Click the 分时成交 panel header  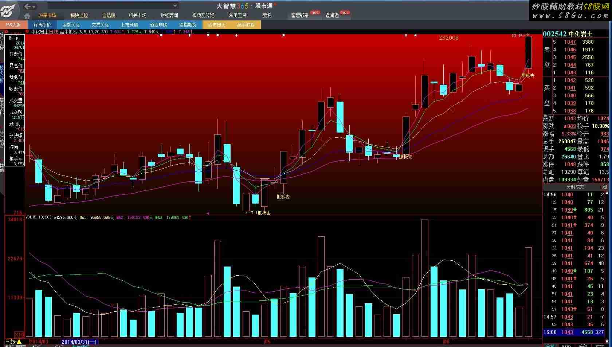pyautogui.click(x=575, y=187)
